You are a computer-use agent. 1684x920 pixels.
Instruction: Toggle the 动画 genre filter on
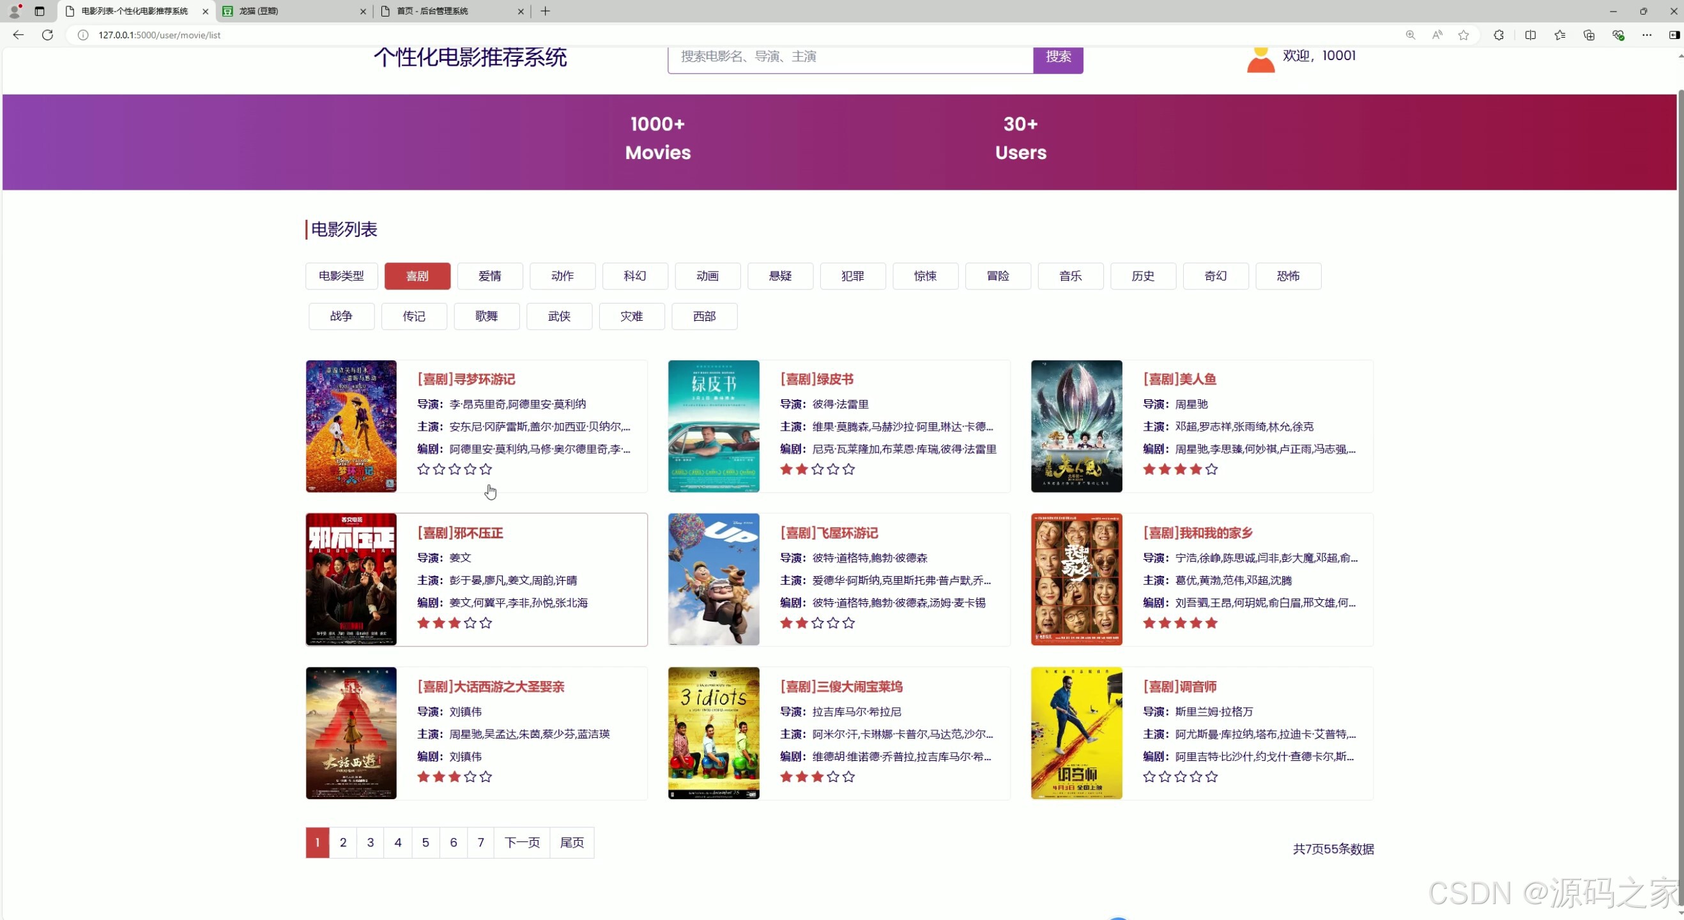pyautogui.click(x=707, y=276)
